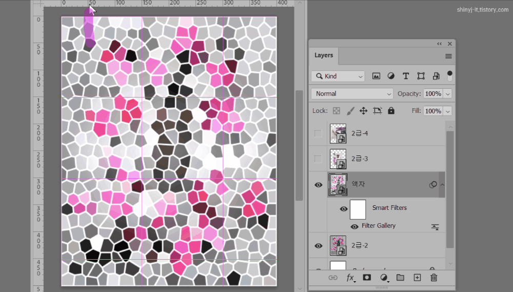Select the 2글-3 layer name
The height and width of the screenshot is (292, 513).
coord(360,159)
